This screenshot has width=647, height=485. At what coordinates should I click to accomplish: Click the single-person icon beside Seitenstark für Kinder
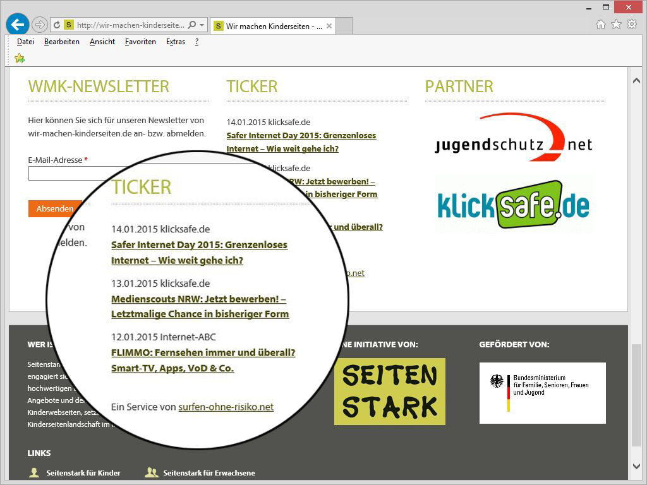(x=34, y=472)
